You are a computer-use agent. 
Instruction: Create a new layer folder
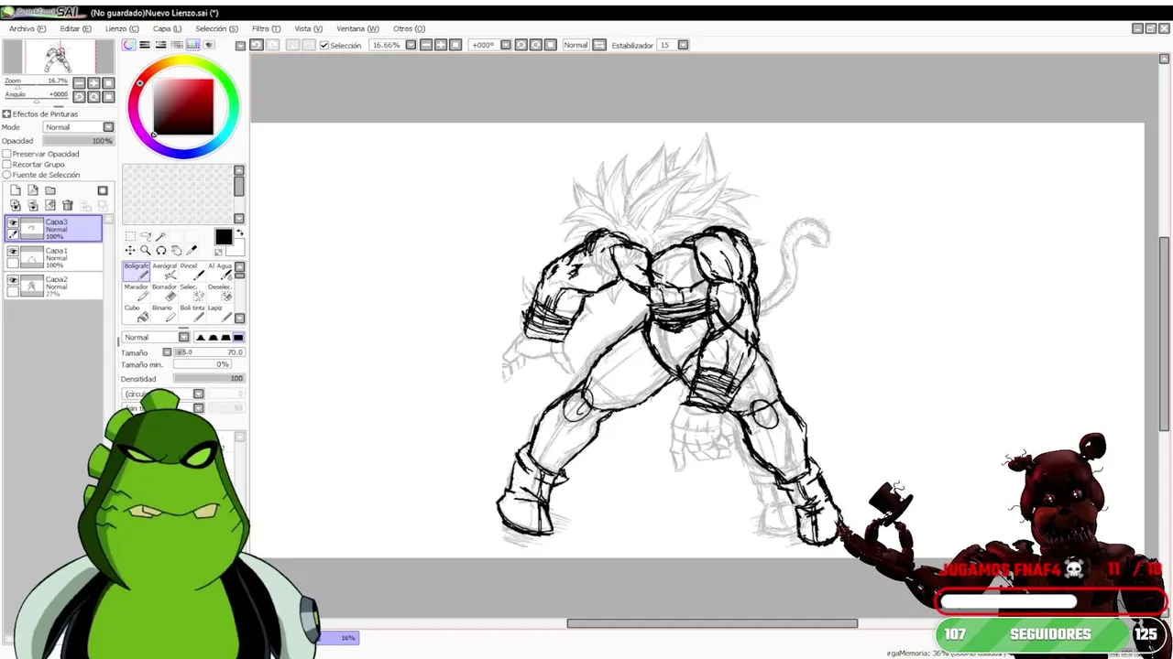pyautogui.click(x=50, y=190)
